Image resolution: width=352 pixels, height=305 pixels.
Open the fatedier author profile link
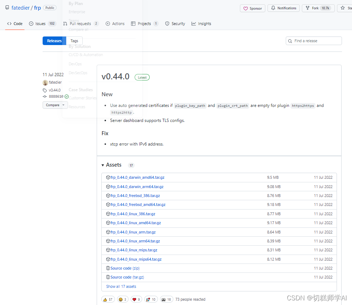(x=55, y=82)
